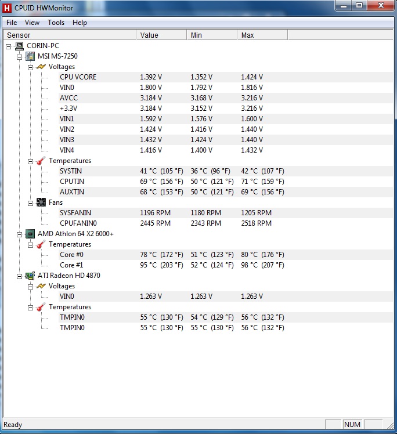This screenshot has width=397, height=434.
Task: Click the 2445 RPM fan value
Action: point(156,223)
